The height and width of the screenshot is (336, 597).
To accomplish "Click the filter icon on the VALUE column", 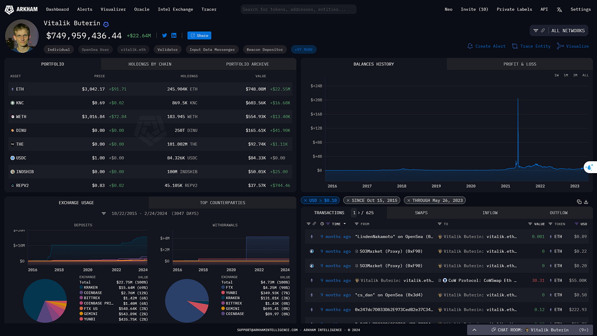I will pos(530,224).
